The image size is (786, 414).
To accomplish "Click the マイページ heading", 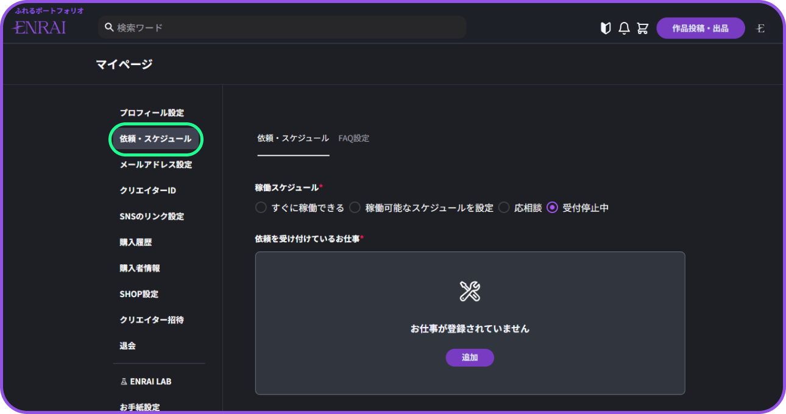I will tap(124, 64).
